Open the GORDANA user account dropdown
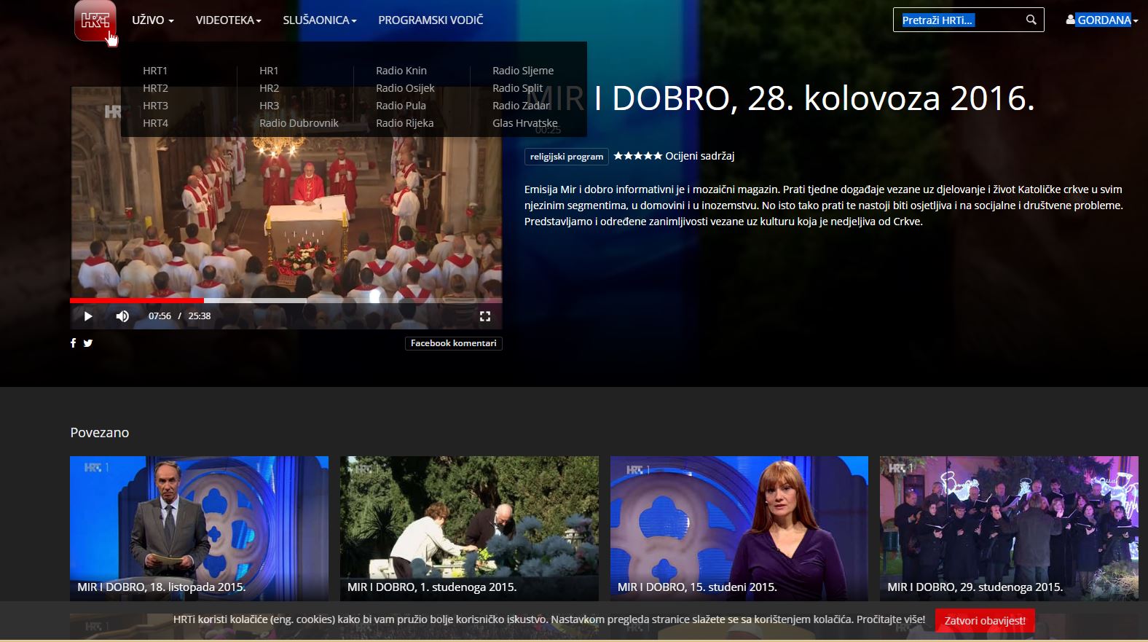This screenshot has width=1148, height=642. [x=1102, y=20]
